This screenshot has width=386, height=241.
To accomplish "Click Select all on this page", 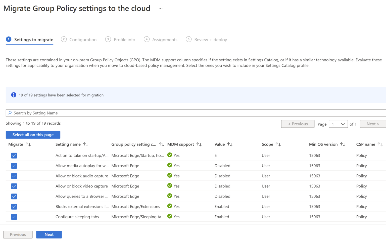I will coord(33,135).
